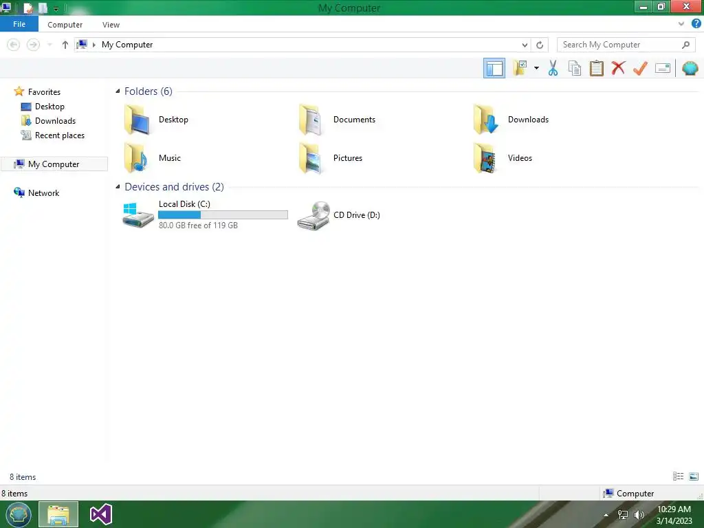Select the Documents folder icon

pos(311,120)
